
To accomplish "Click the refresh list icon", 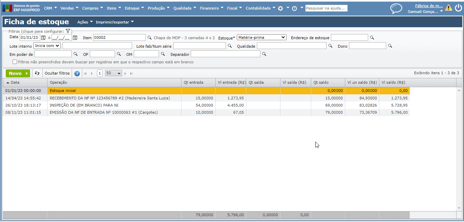I will pos(37,73).
